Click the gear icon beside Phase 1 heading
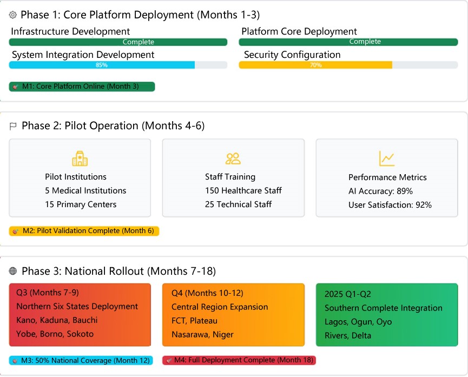This screenshot has height=377, width=468. coord(12,15)
